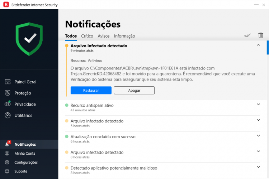This screenshot has width=269, height=179.
Task: Collapse the 9 minutos atrás infected file notification
Action: point(258,45)
